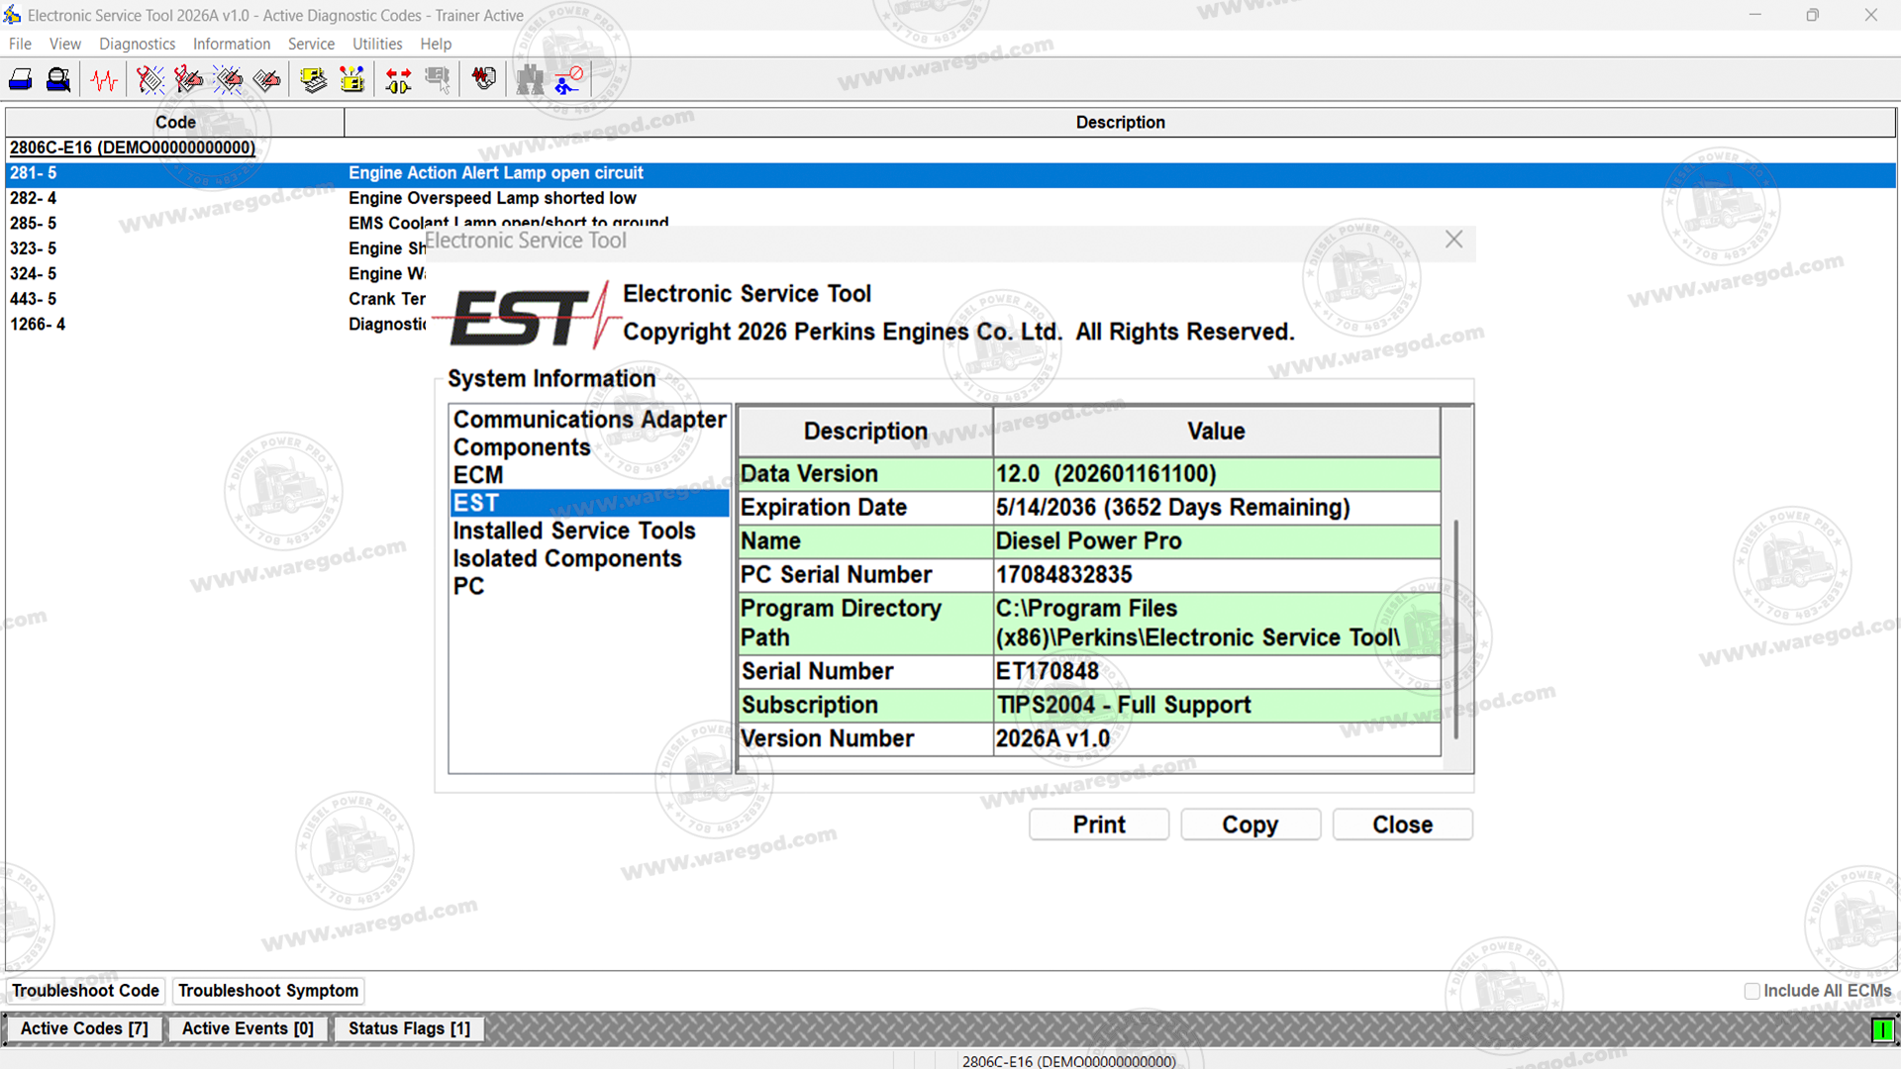Click the PC Serial Number value 17084832835
The height and width of the screenshot is (1069, 1901).
(x=1217, y=575)
